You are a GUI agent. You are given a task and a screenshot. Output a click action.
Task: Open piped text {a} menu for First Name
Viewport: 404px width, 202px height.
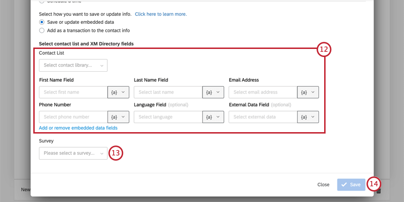click(x=118, y=92)
